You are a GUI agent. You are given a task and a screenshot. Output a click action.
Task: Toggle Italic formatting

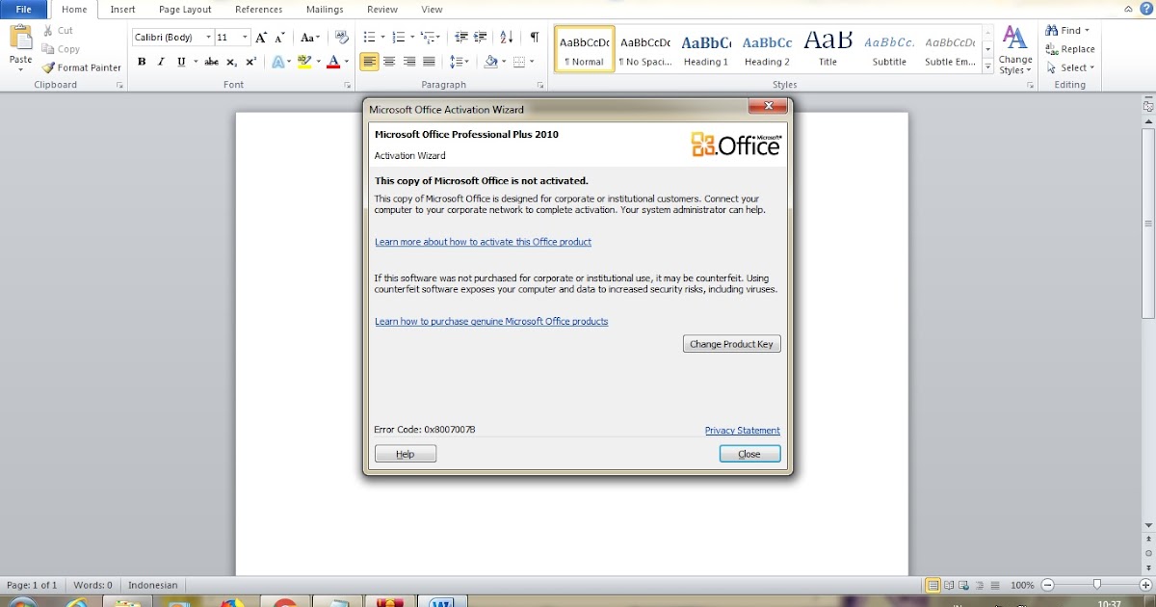[x=161, y=62]
